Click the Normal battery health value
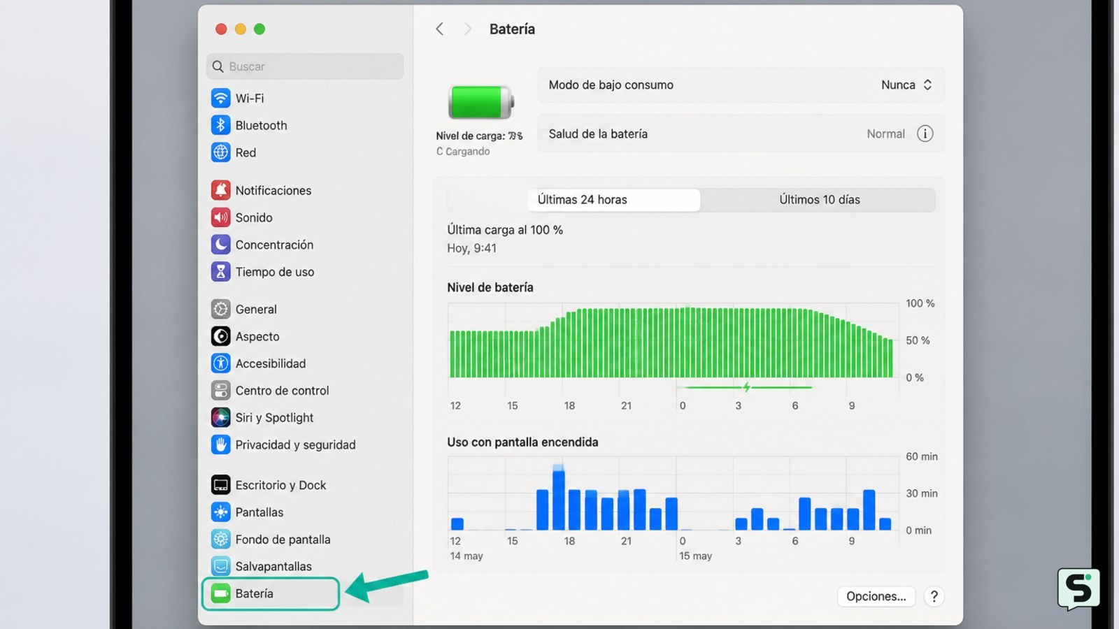This screenshot has width=1119, height=629. (885, 133)
